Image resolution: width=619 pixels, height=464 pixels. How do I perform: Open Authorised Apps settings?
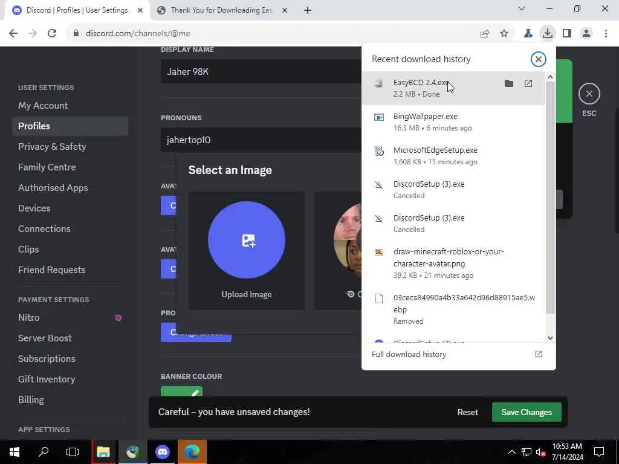coord(70,187)
